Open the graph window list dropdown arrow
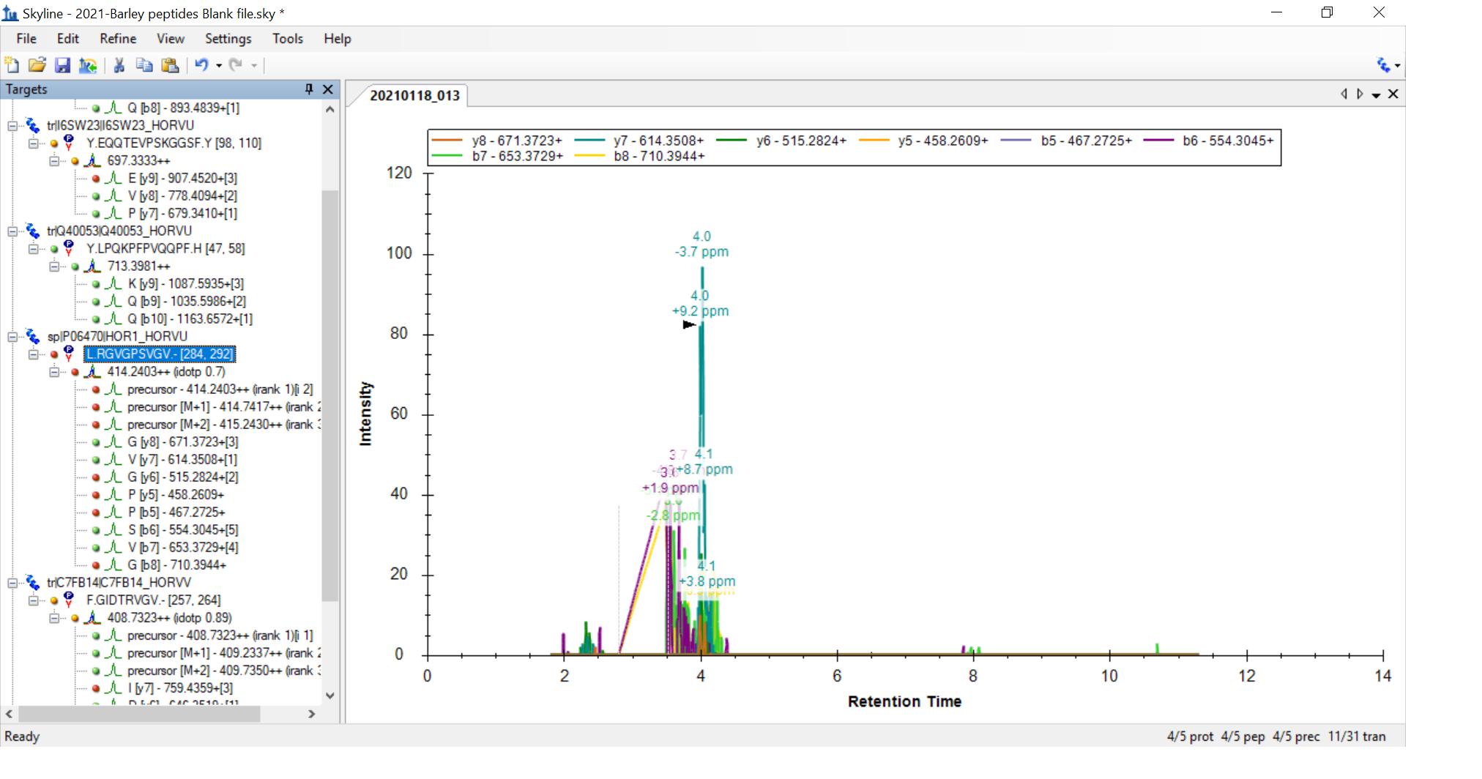Screen dimensions: 1482x779 coord(1376,95)
